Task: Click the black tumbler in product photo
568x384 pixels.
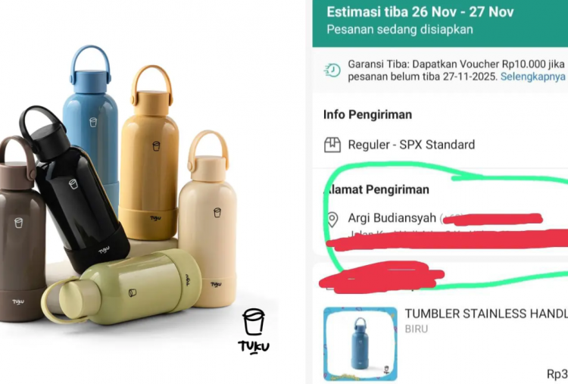Action: (76, 189)
